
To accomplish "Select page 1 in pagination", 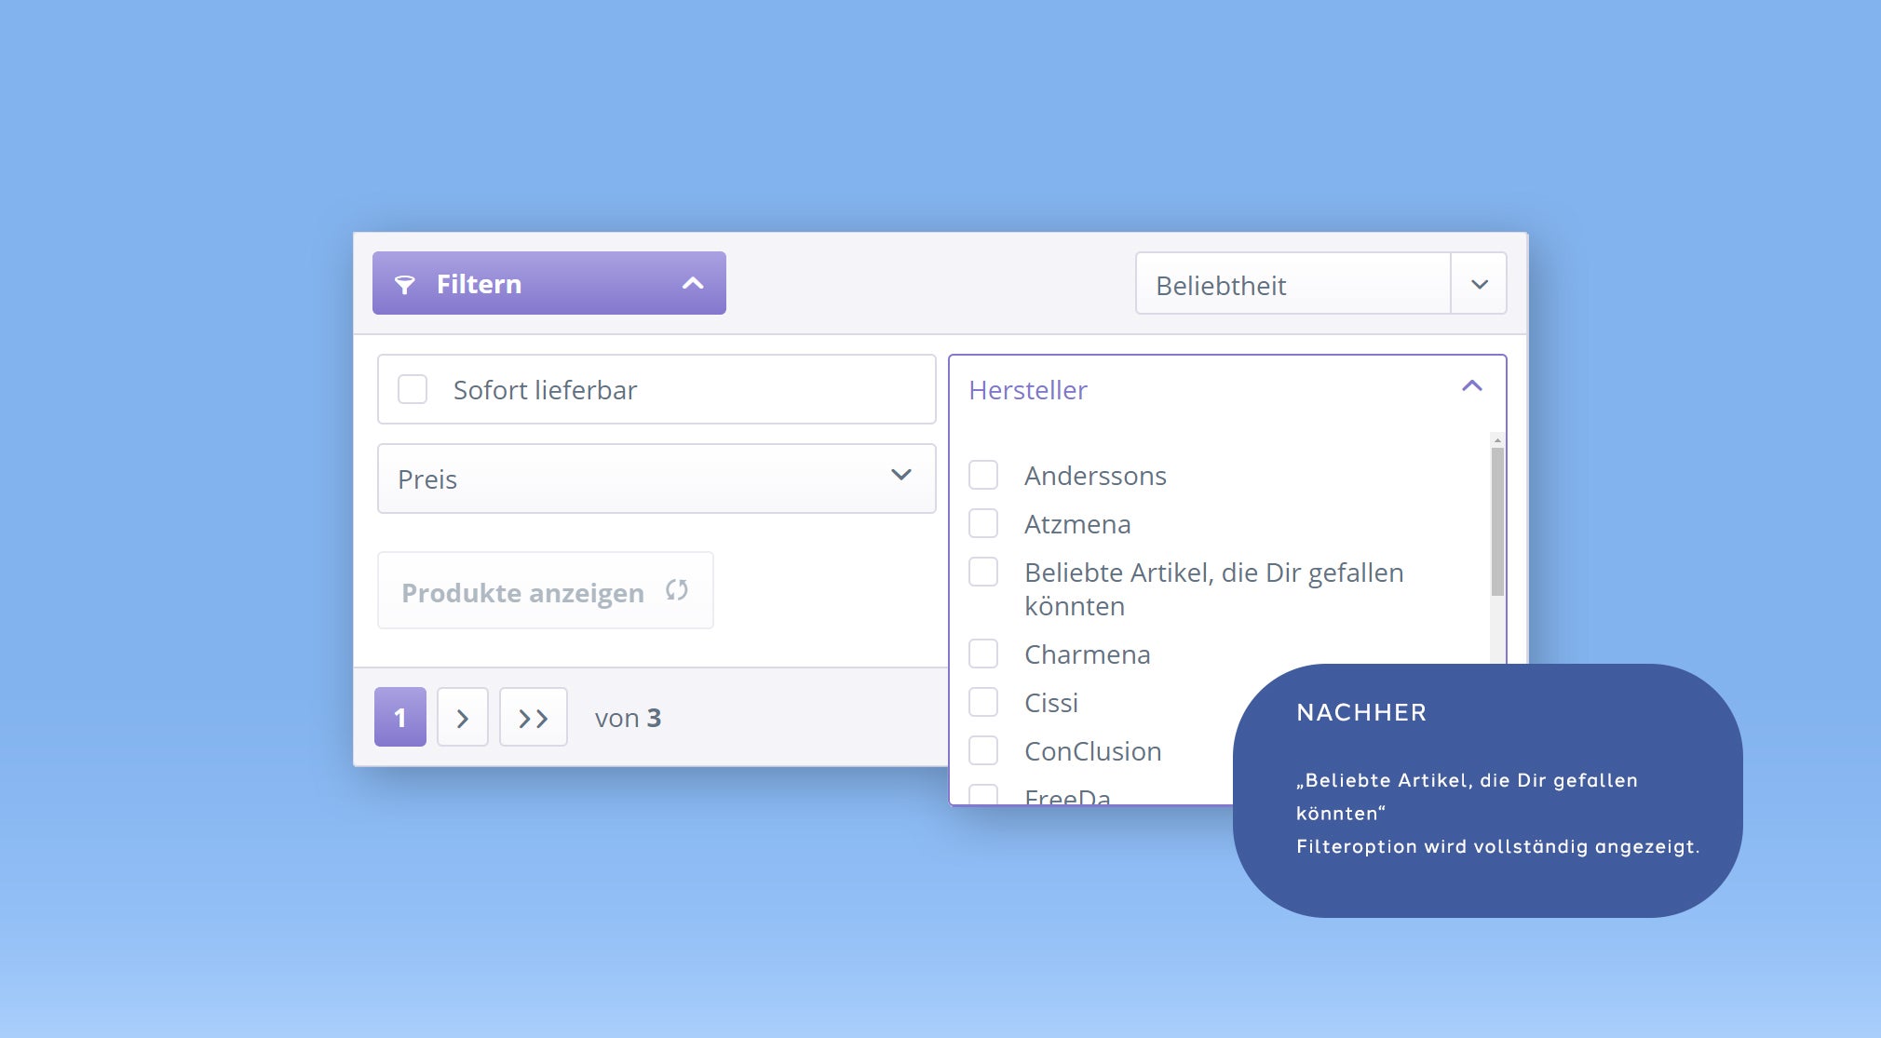I will (x=400, y=717).
